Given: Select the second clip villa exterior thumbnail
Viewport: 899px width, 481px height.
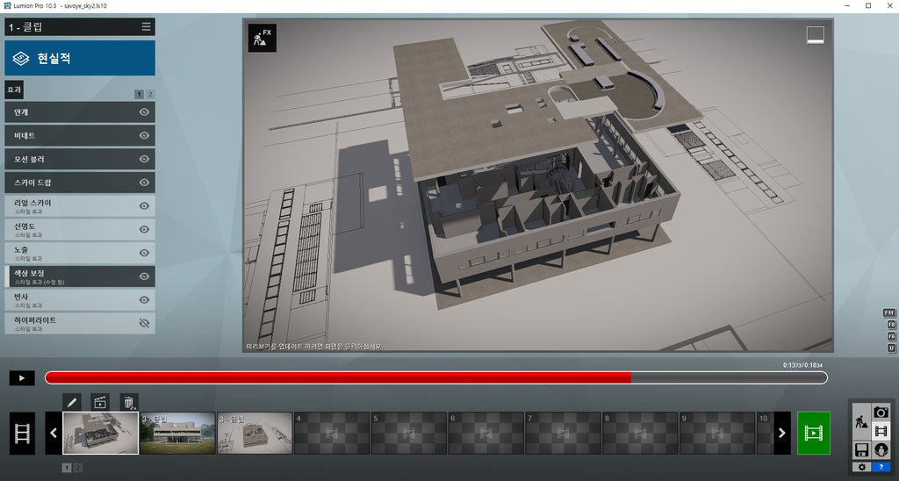Looking at the screenshot, I should click(x=177, y=433).
